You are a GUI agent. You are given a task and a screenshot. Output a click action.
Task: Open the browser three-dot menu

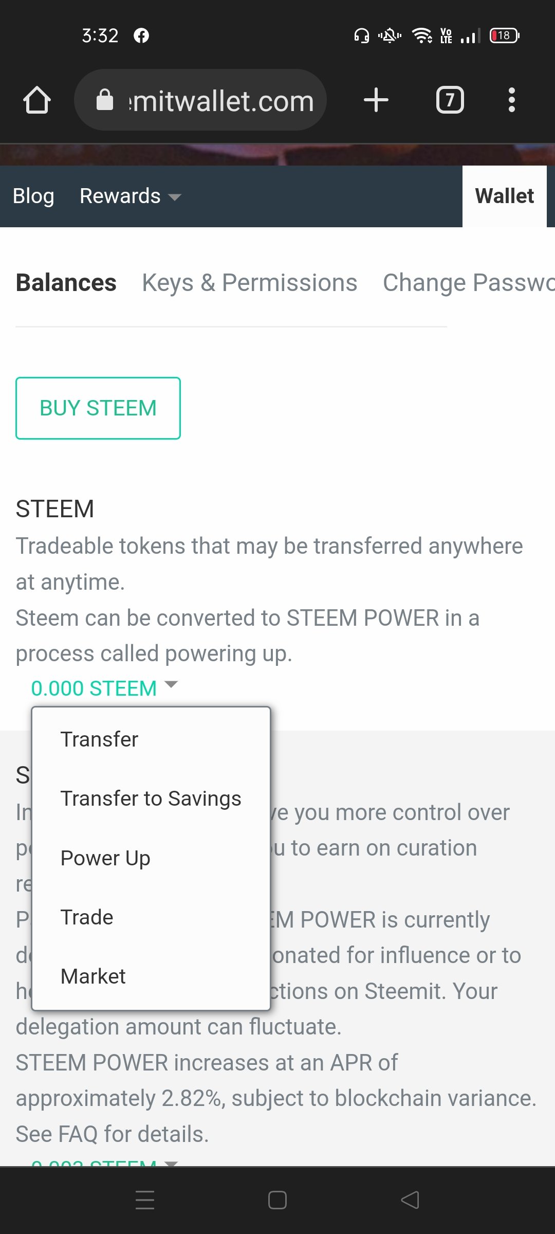511,100
